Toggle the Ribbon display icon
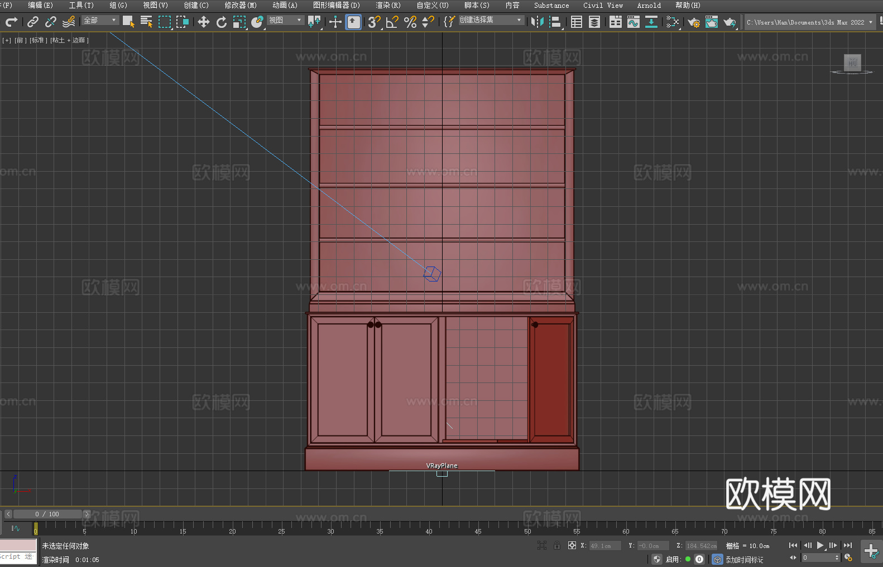The width and height of the screenshot is (883, 567). pyautogui.click(x=616, y=22)
